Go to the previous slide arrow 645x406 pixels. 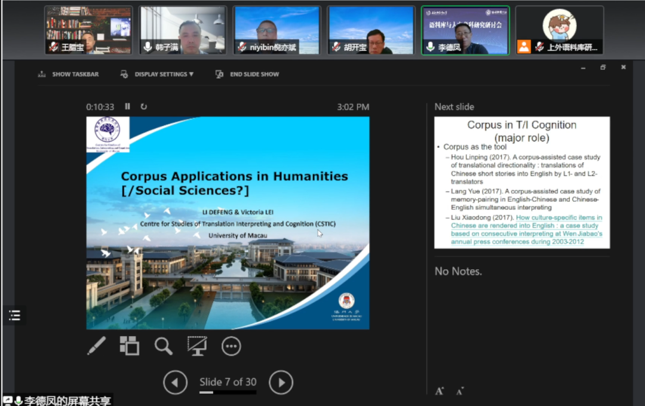[176, 382]
